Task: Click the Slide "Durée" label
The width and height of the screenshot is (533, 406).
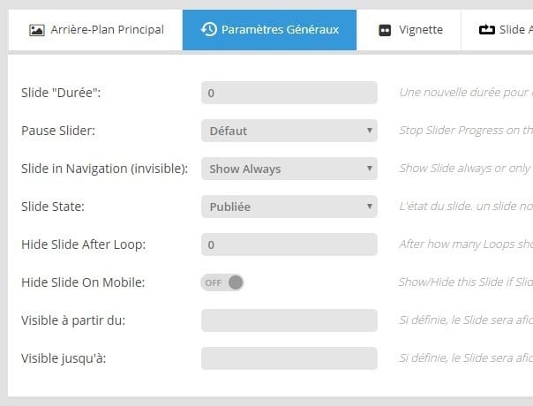Action: 61,93
